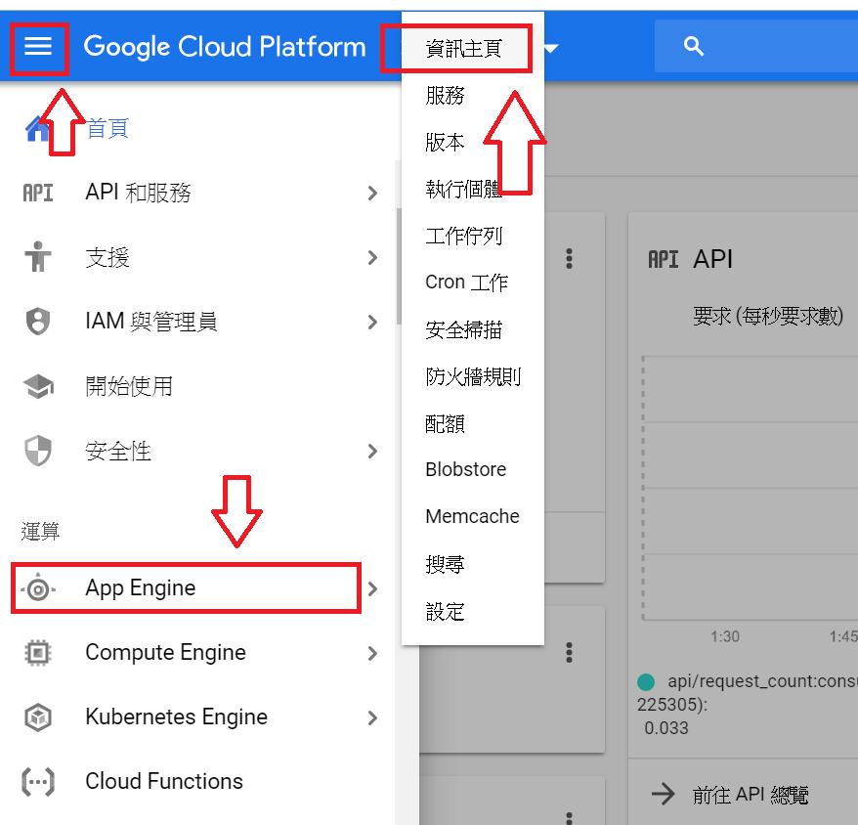Image resolution: width=858 pixels, height=825 pixels.
Task: Click the Google Cloud Platform logo text
Action: [x=225, y=47]
